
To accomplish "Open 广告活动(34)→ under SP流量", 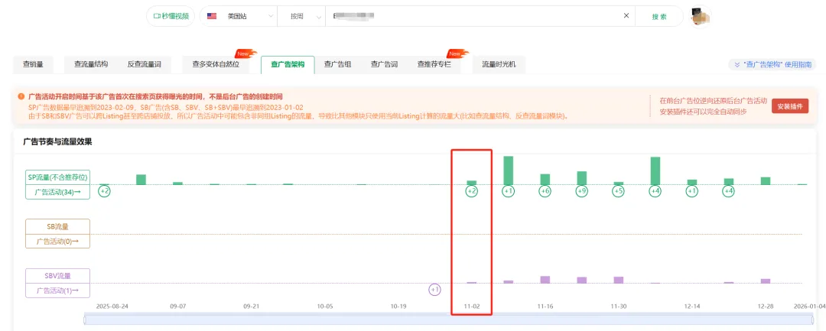I will 58,192.
